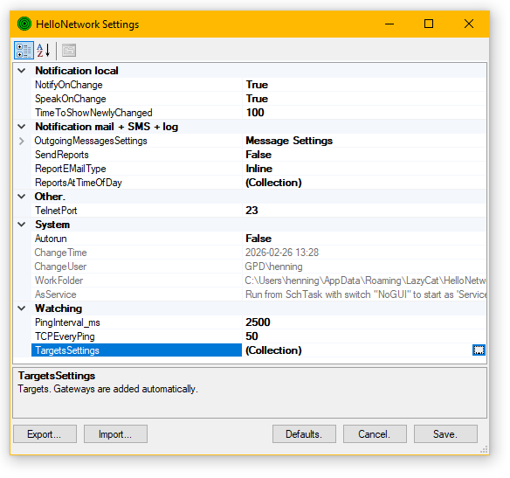Cancel the settings dialog
Image resolution: width=510 pixels, height=478 pixels.
point(375,434)
